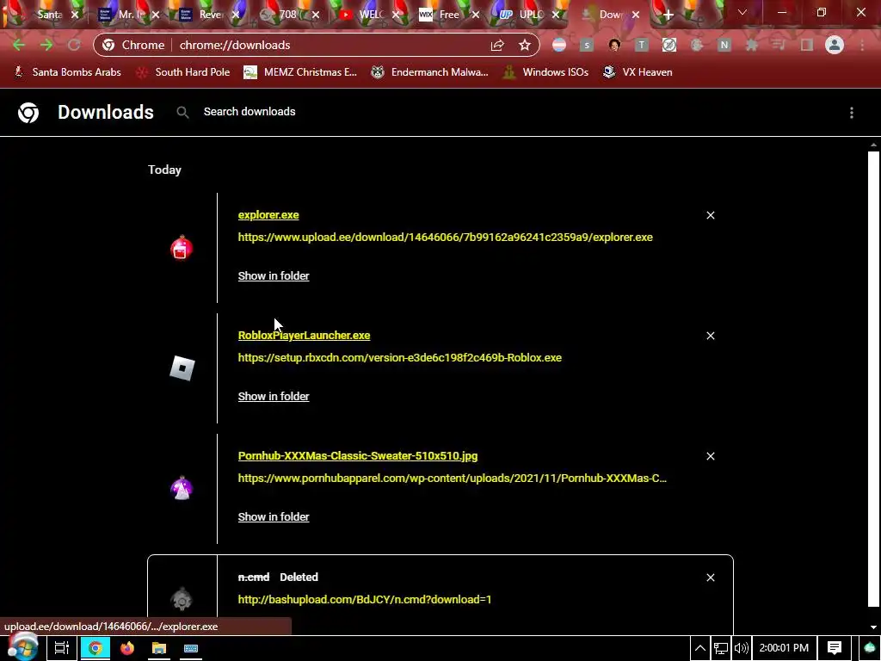This screenshot has height=661, width=881.
Task: Open the Pornhub-XXXMas-Classic-Sweater jpg link
Action: coord(358,456)
